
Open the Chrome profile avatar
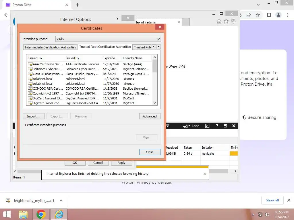point(278,15)
